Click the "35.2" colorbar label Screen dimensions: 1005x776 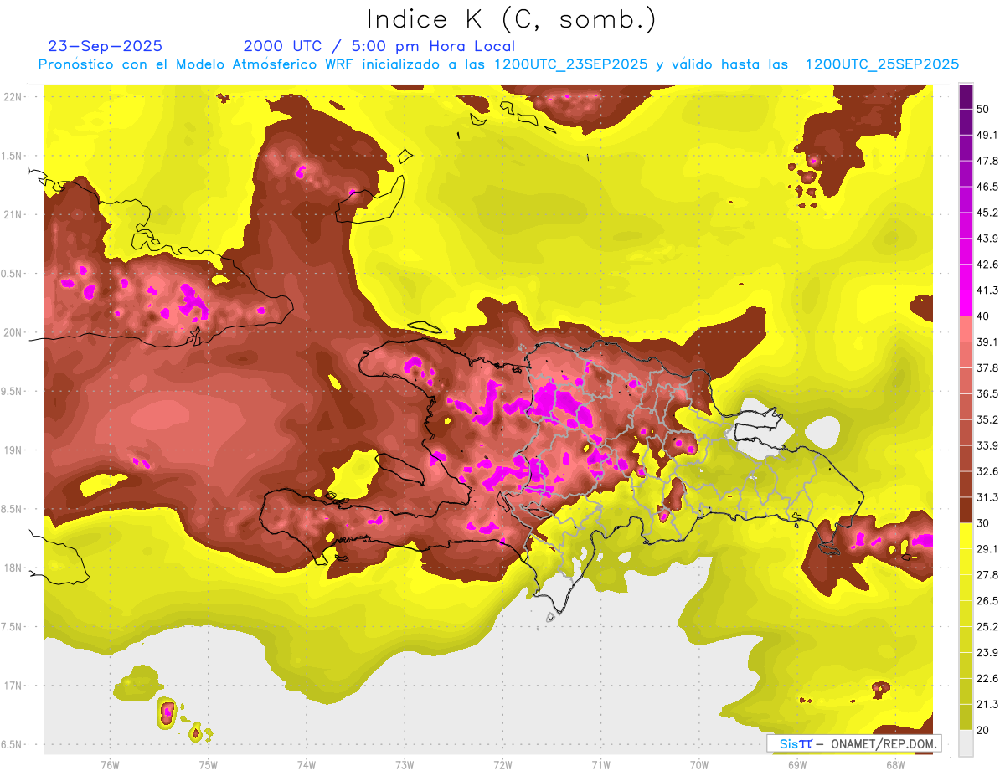pos(987,419)
